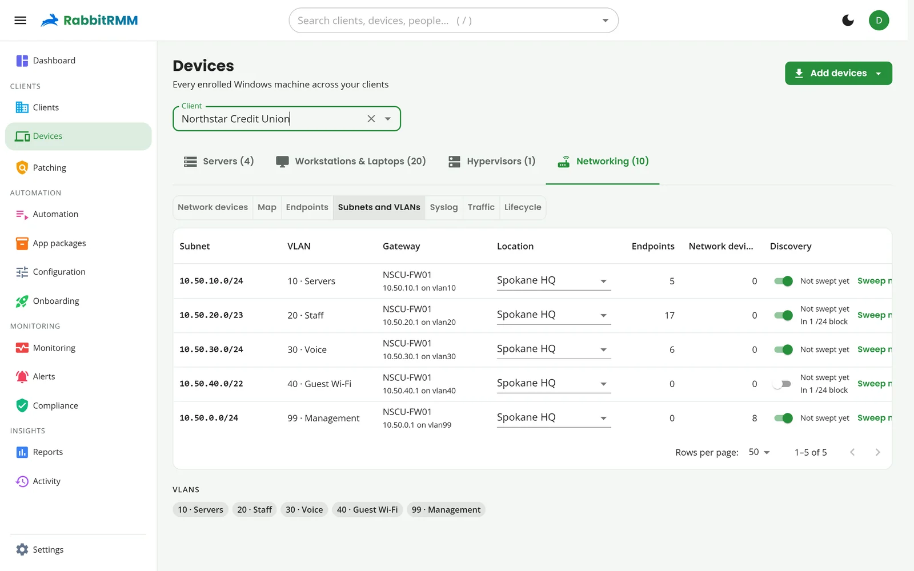The width and height of the screenshot is (914, 571).
Task: Toggle discovery for 10.50.30.0/24 subnet
Action: 783,349
